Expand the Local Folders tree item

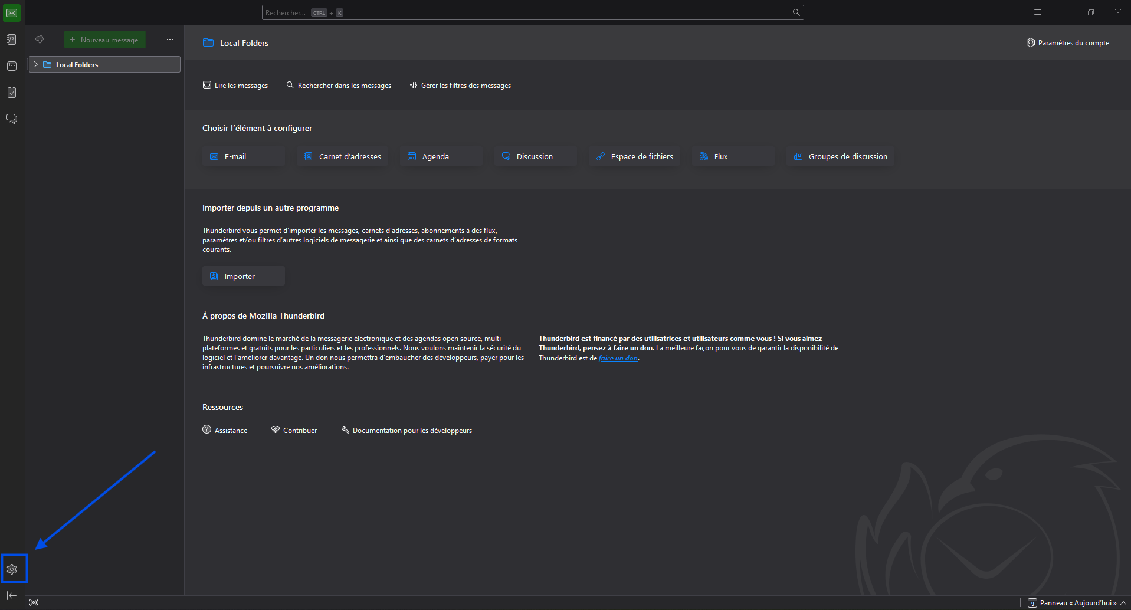[x=36, y=64]
